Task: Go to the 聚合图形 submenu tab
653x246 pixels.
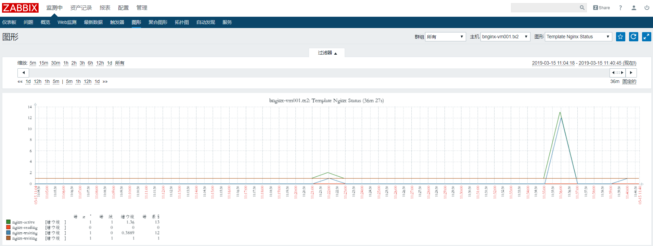Action: click(158, 22)
